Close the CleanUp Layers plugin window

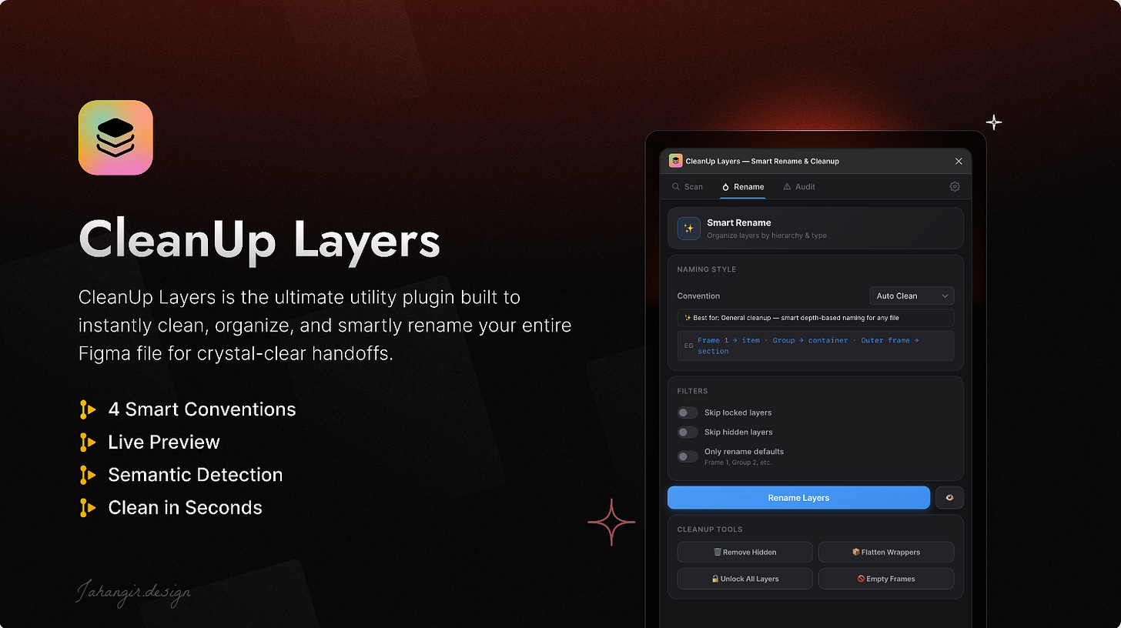click(959, 161)
